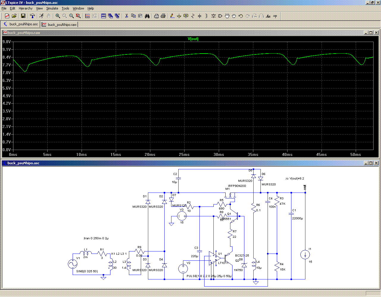Click the Zoom In magnifier icon
Image resolution: width=381 pixels, height=297 pixels.
pos(58,16)
